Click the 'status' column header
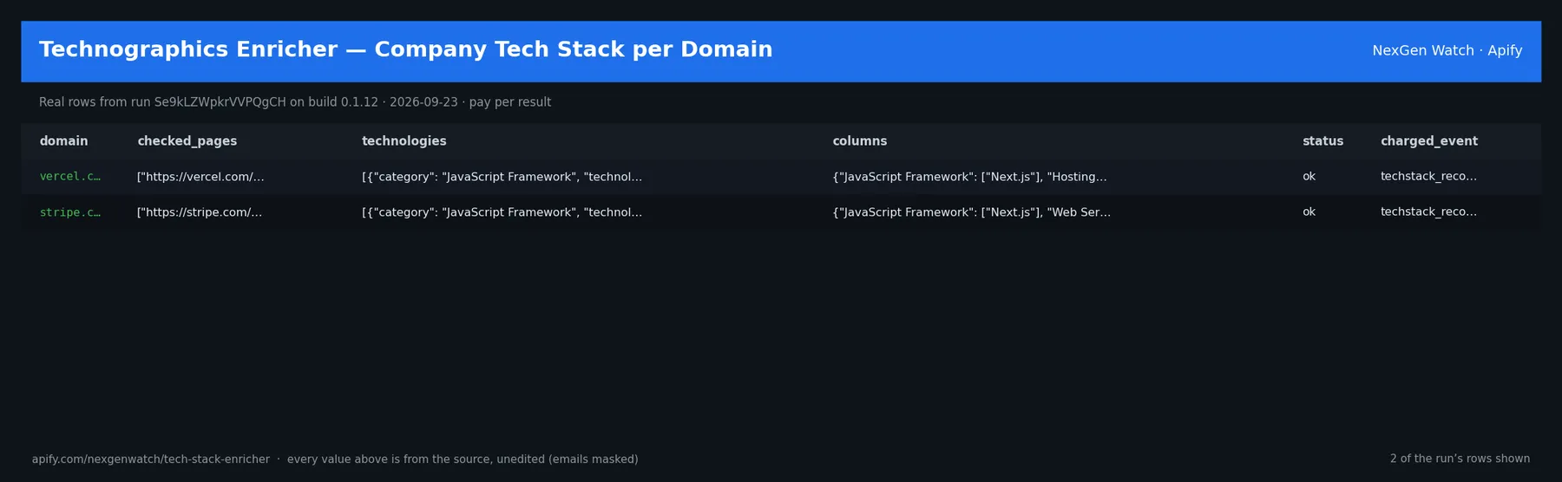This screenshot has height=482, width=1562. click(1322, 141)
